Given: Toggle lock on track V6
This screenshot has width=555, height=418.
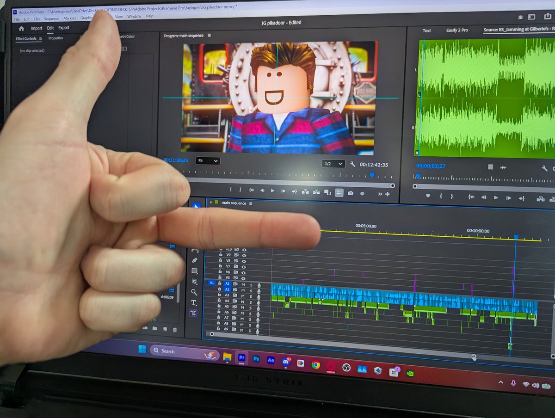Looking at the screenshot, I should point(220,272).
